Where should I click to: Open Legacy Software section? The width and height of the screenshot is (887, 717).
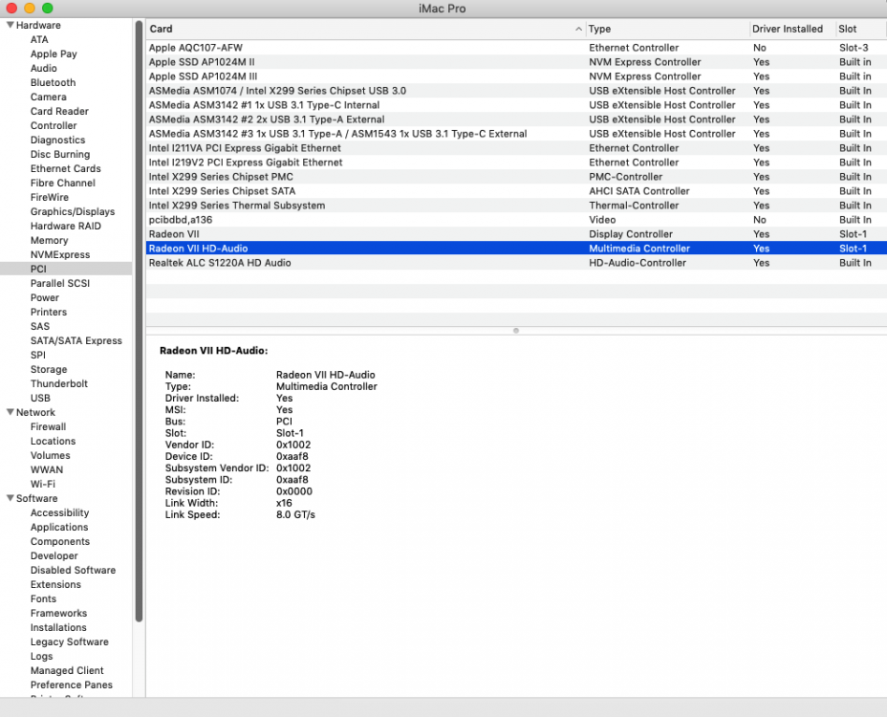pyautogui.click(x=69, y=641)
